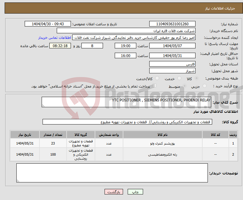The image size is (243, 200).
Task: Click the delivery province field فارس
Action: 172,64
